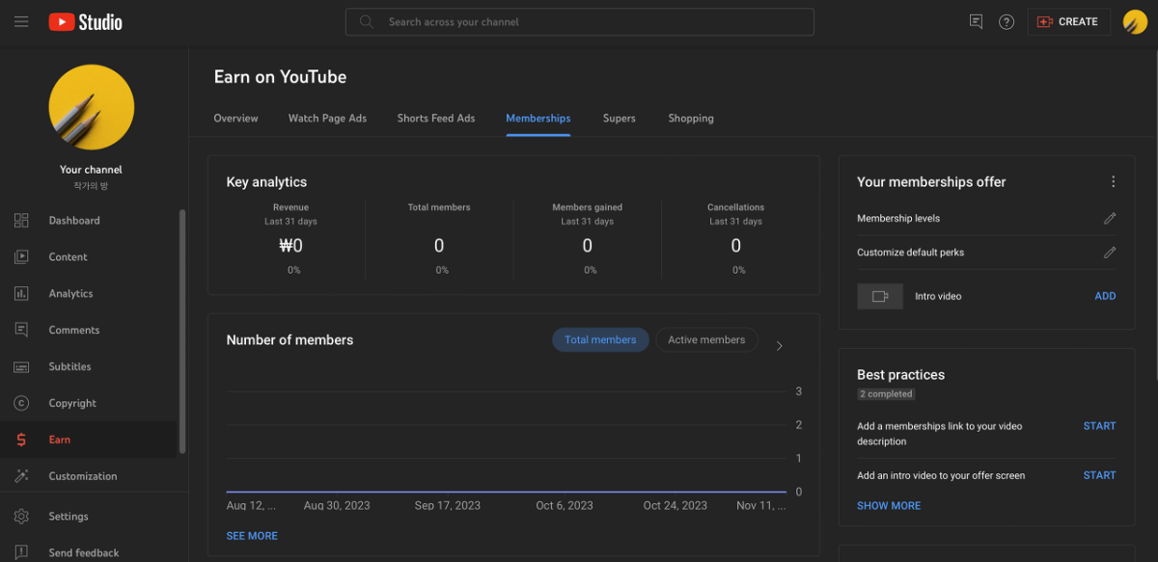
Task: Click START for memberships link in description
Action: point(1099,426)
